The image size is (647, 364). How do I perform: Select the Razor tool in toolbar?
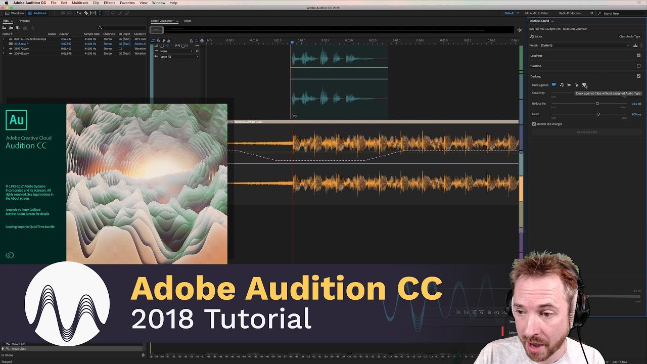tap(86, 13)
